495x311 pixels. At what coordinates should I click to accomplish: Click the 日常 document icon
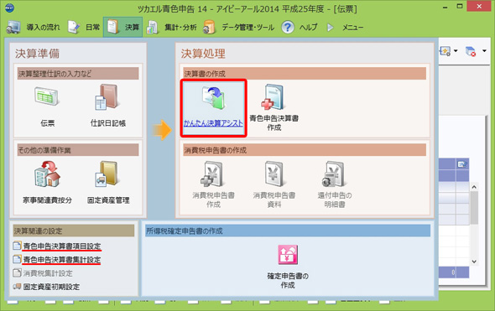pyautogui.click(x=74, y=27)
